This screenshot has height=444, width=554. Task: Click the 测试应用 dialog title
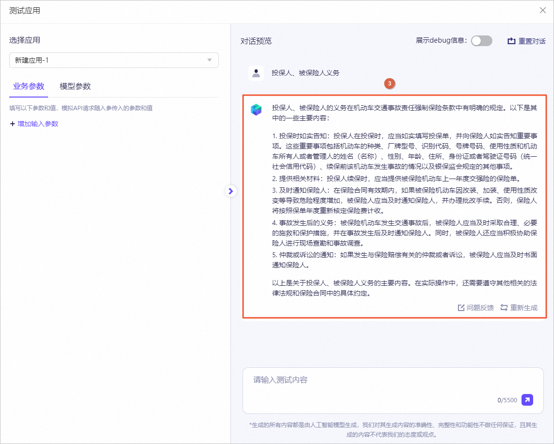(x=25, y=11)
